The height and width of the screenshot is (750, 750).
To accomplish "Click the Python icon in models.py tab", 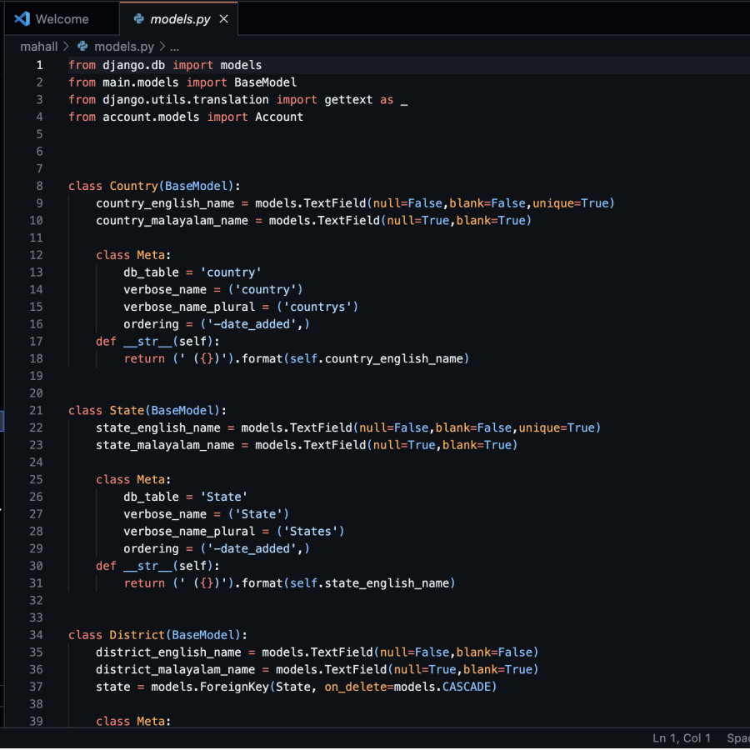I will coord(138,19).
